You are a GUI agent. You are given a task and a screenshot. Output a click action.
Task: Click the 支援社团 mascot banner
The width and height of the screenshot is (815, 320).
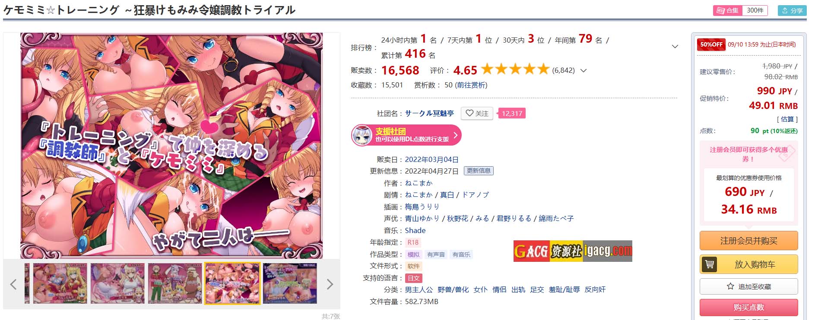click(406, 135)
